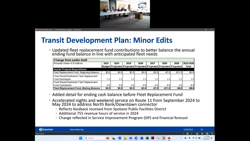250x141 pixels.
Task: Open PowerPoint from the taskbar
Action: pos(169,138)
